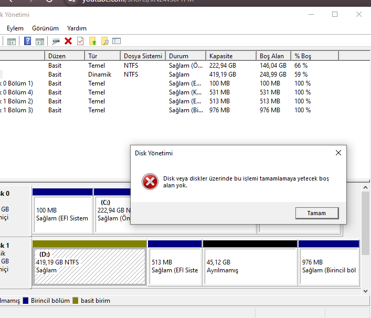371x318 pixels.
Task: Sort by the Düzen column header
Action: pos(65,56)
